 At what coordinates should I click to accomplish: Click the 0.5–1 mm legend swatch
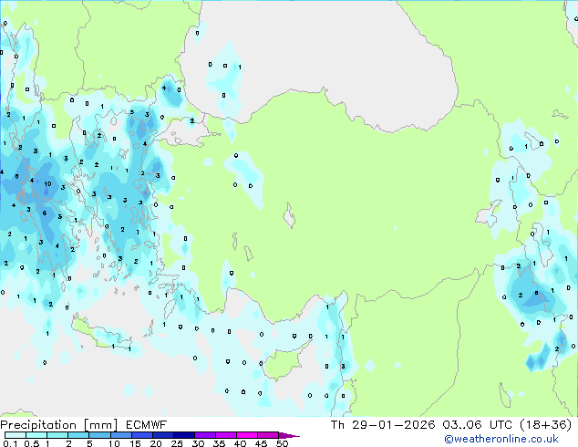pos(36,435)
